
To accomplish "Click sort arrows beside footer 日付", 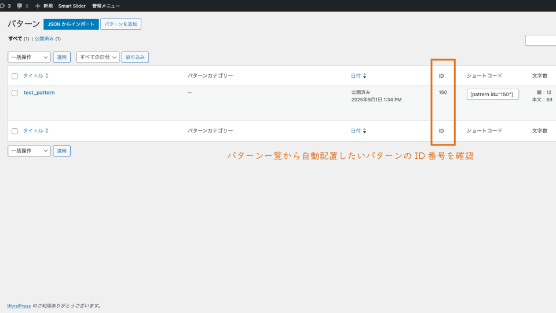I will (364, 131).
